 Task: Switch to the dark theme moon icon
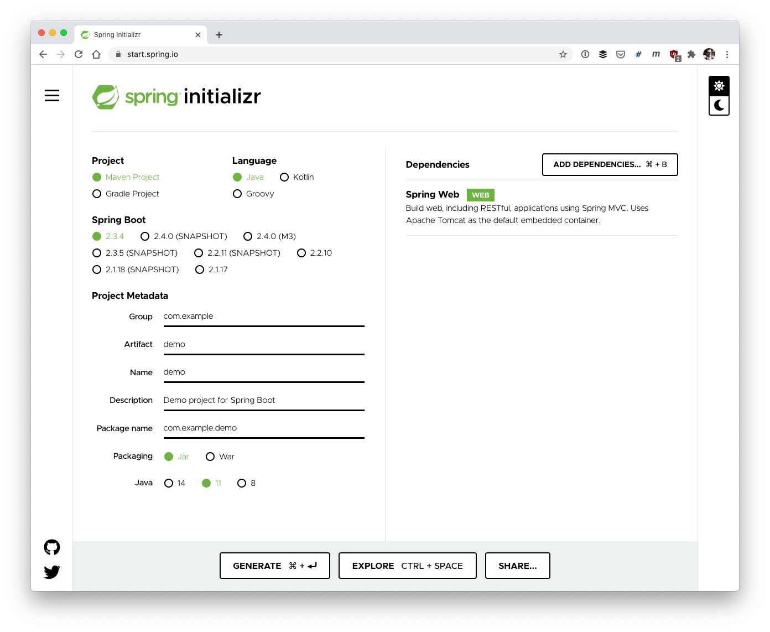719,105
